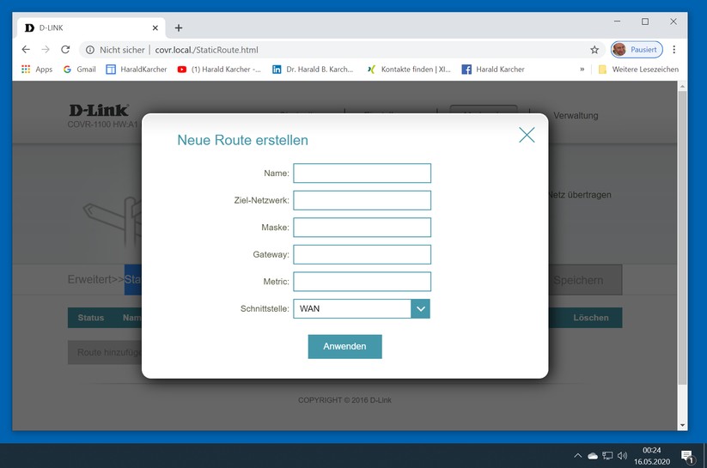Click into the Maske field
This screenshot has height=468, width=707.
point(362,228)
